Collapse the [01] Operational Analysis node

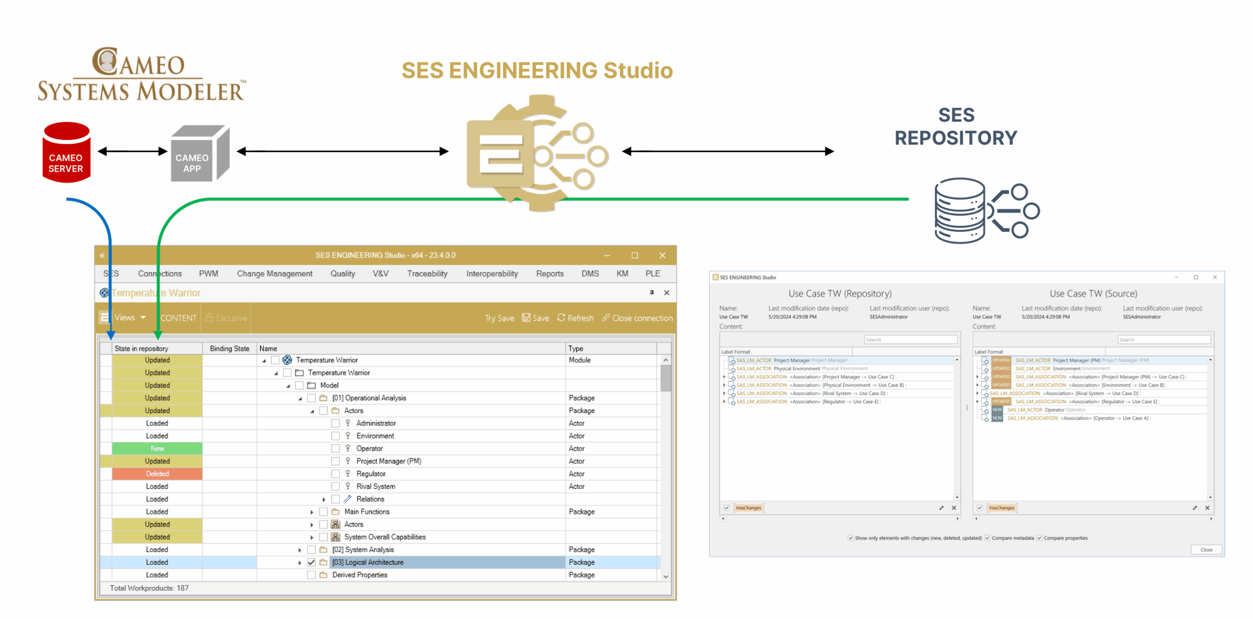click(300, 398)
